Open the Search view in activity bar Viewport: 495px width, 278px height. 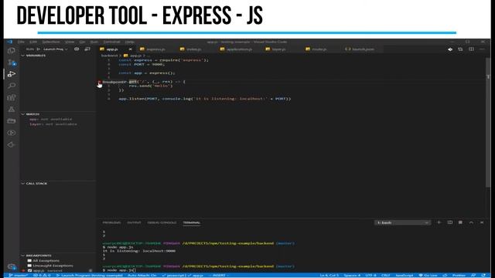click(x=12, y=86)
